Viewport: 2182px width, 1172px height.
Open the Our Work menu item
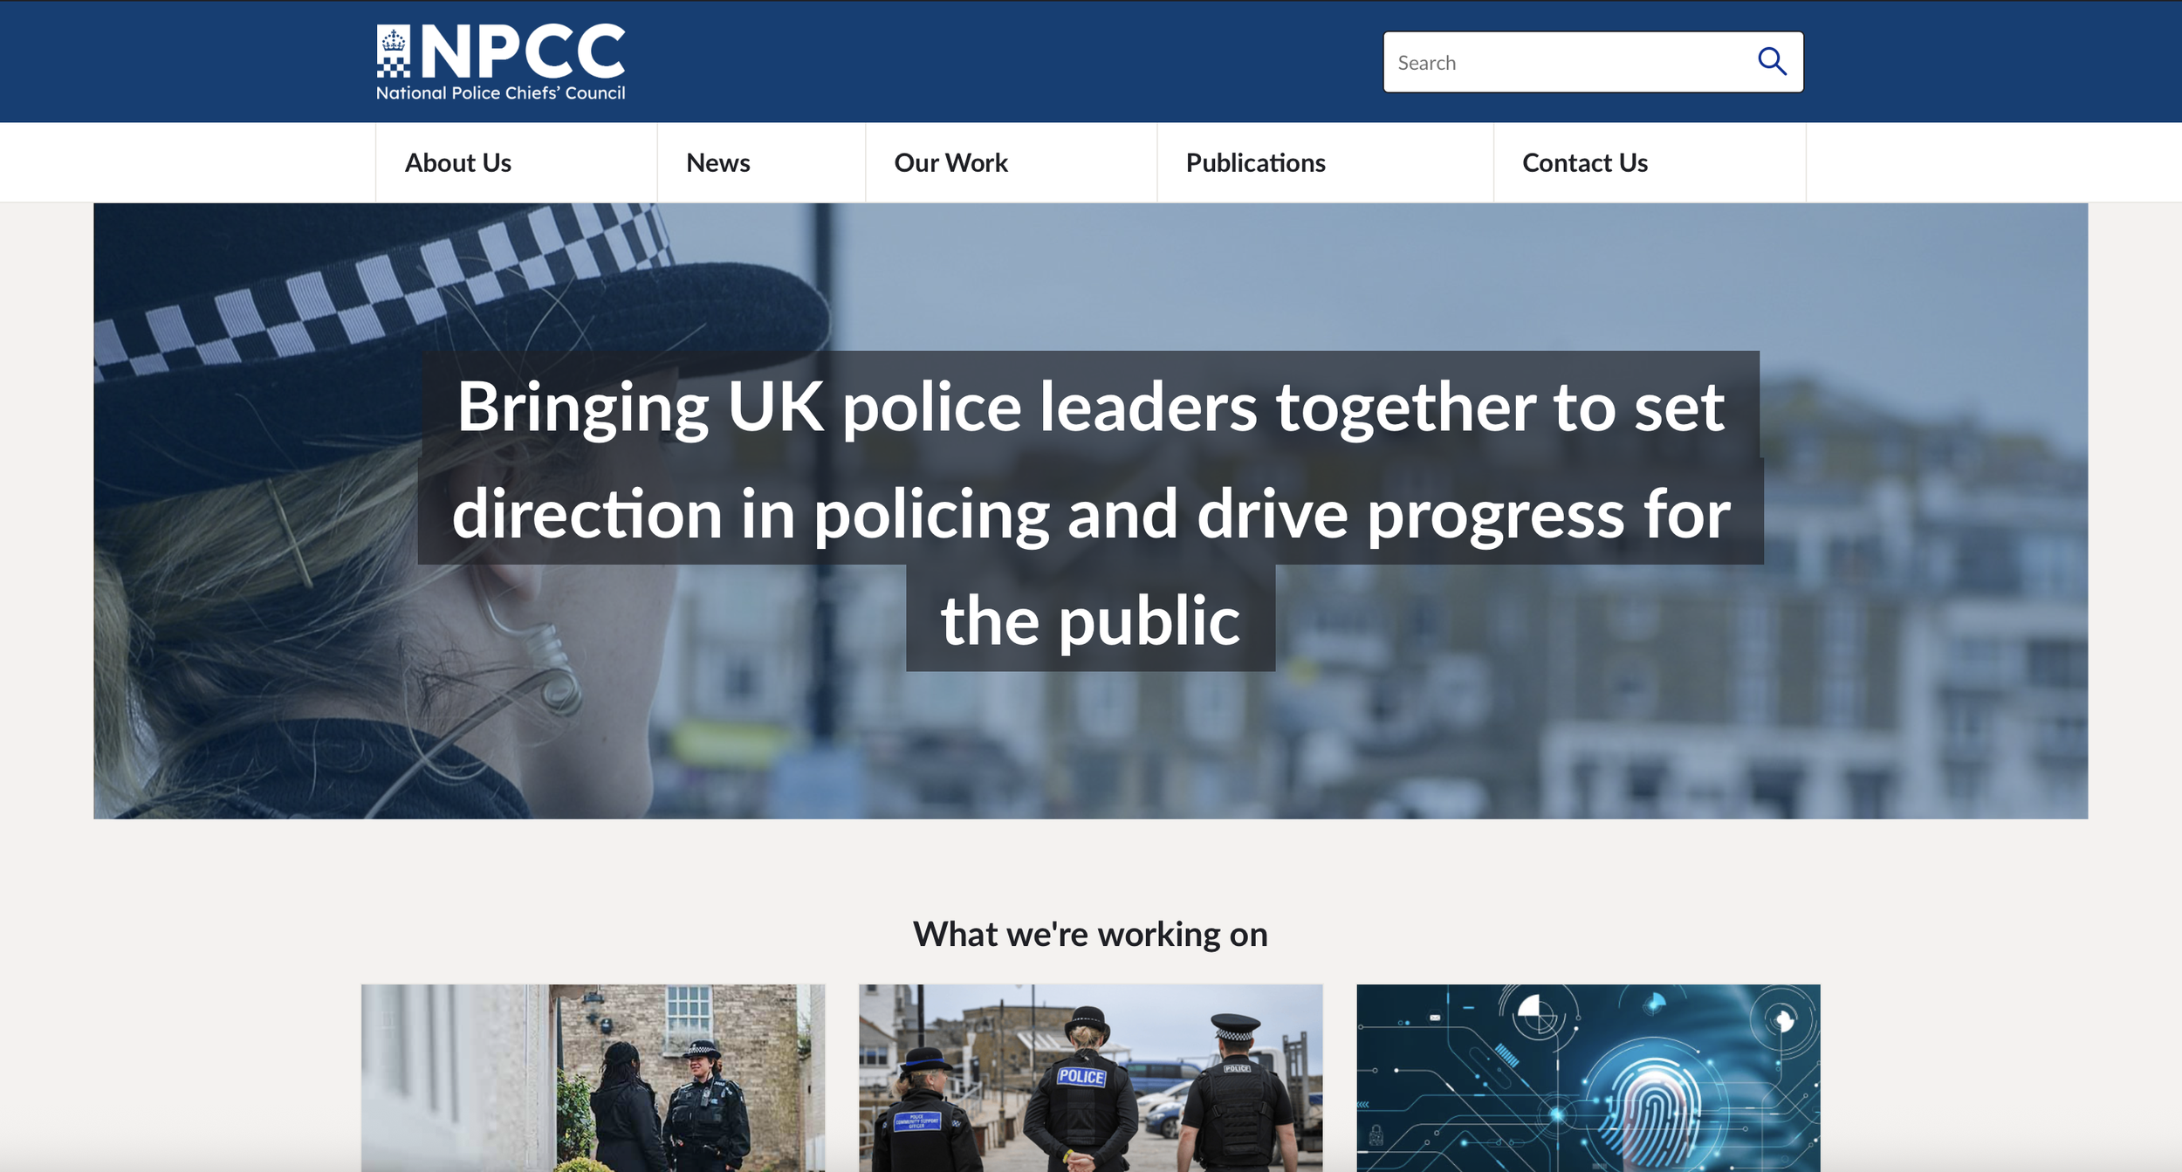[x=950, y=163]
